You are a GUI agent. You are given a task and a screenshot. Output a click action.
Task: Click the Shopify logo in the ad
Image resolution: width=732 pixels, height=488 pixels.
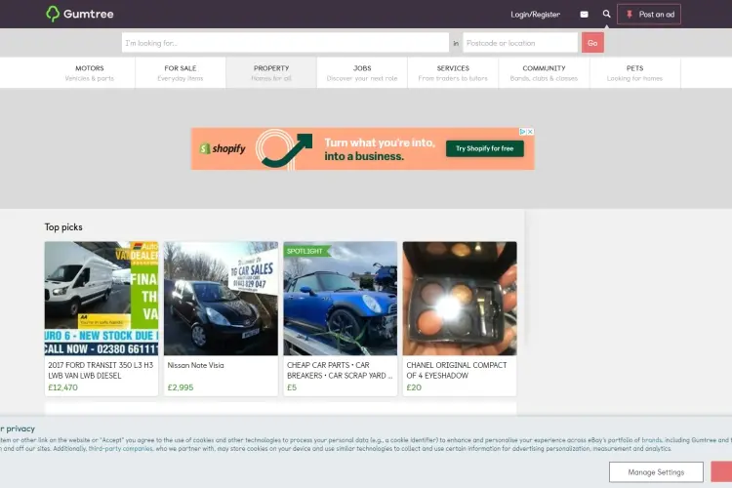pyautogui.click(x=223, y=148)
